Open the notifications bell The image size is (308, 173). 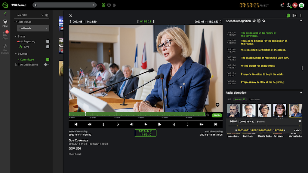282,5
